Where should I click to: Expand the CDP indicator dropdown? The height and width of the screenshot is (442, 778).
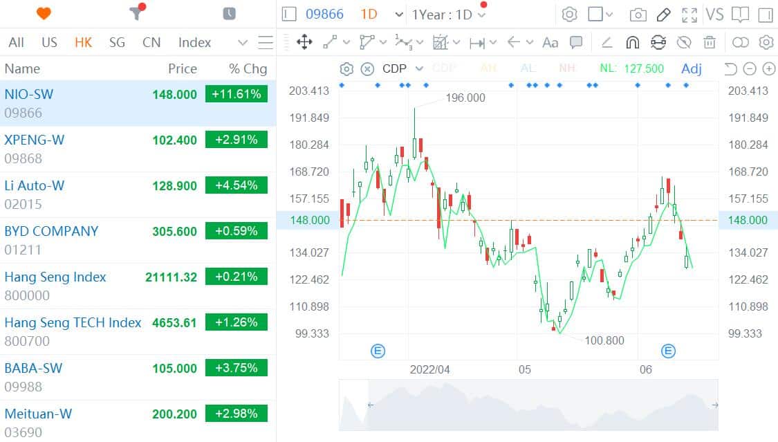(420, 68)
